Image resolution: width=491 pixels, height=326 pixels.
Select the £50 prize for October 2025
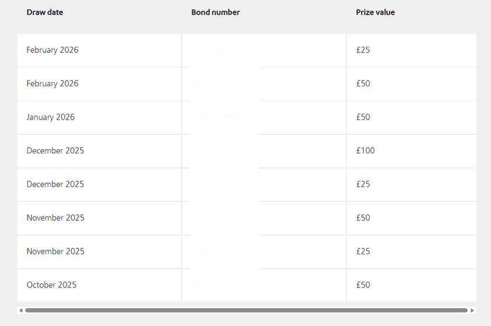tap(363, 285)
